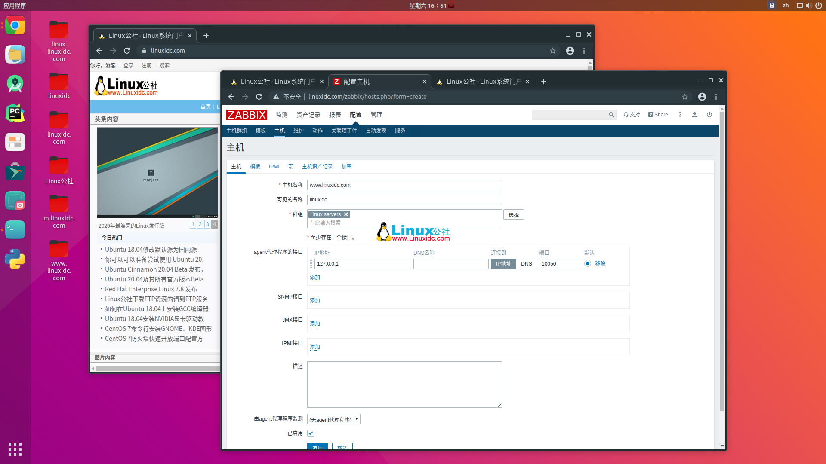The width and height of the screenshot is (826, 464).
Task: Click the 主机名称 input field
Action: click(404, 185)
